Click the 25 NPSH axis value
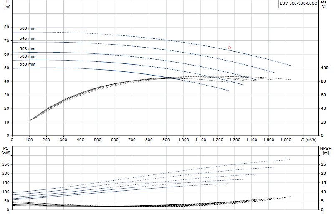This screenshot has width=334, height=217. (323, 164)
